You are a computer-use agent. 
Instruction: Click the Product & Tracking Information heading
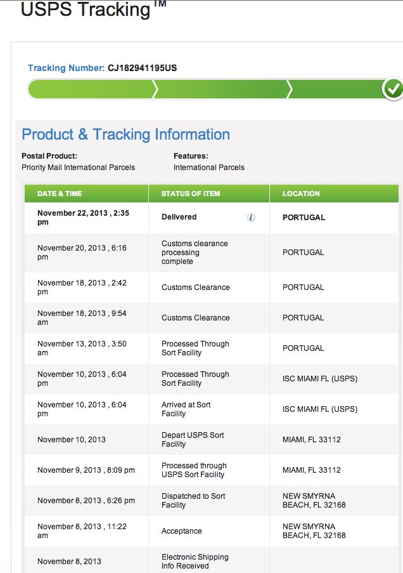point(125,135)
